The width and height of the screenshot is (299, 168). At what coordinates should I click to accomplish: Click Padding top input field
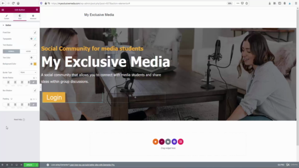point(6,105)
